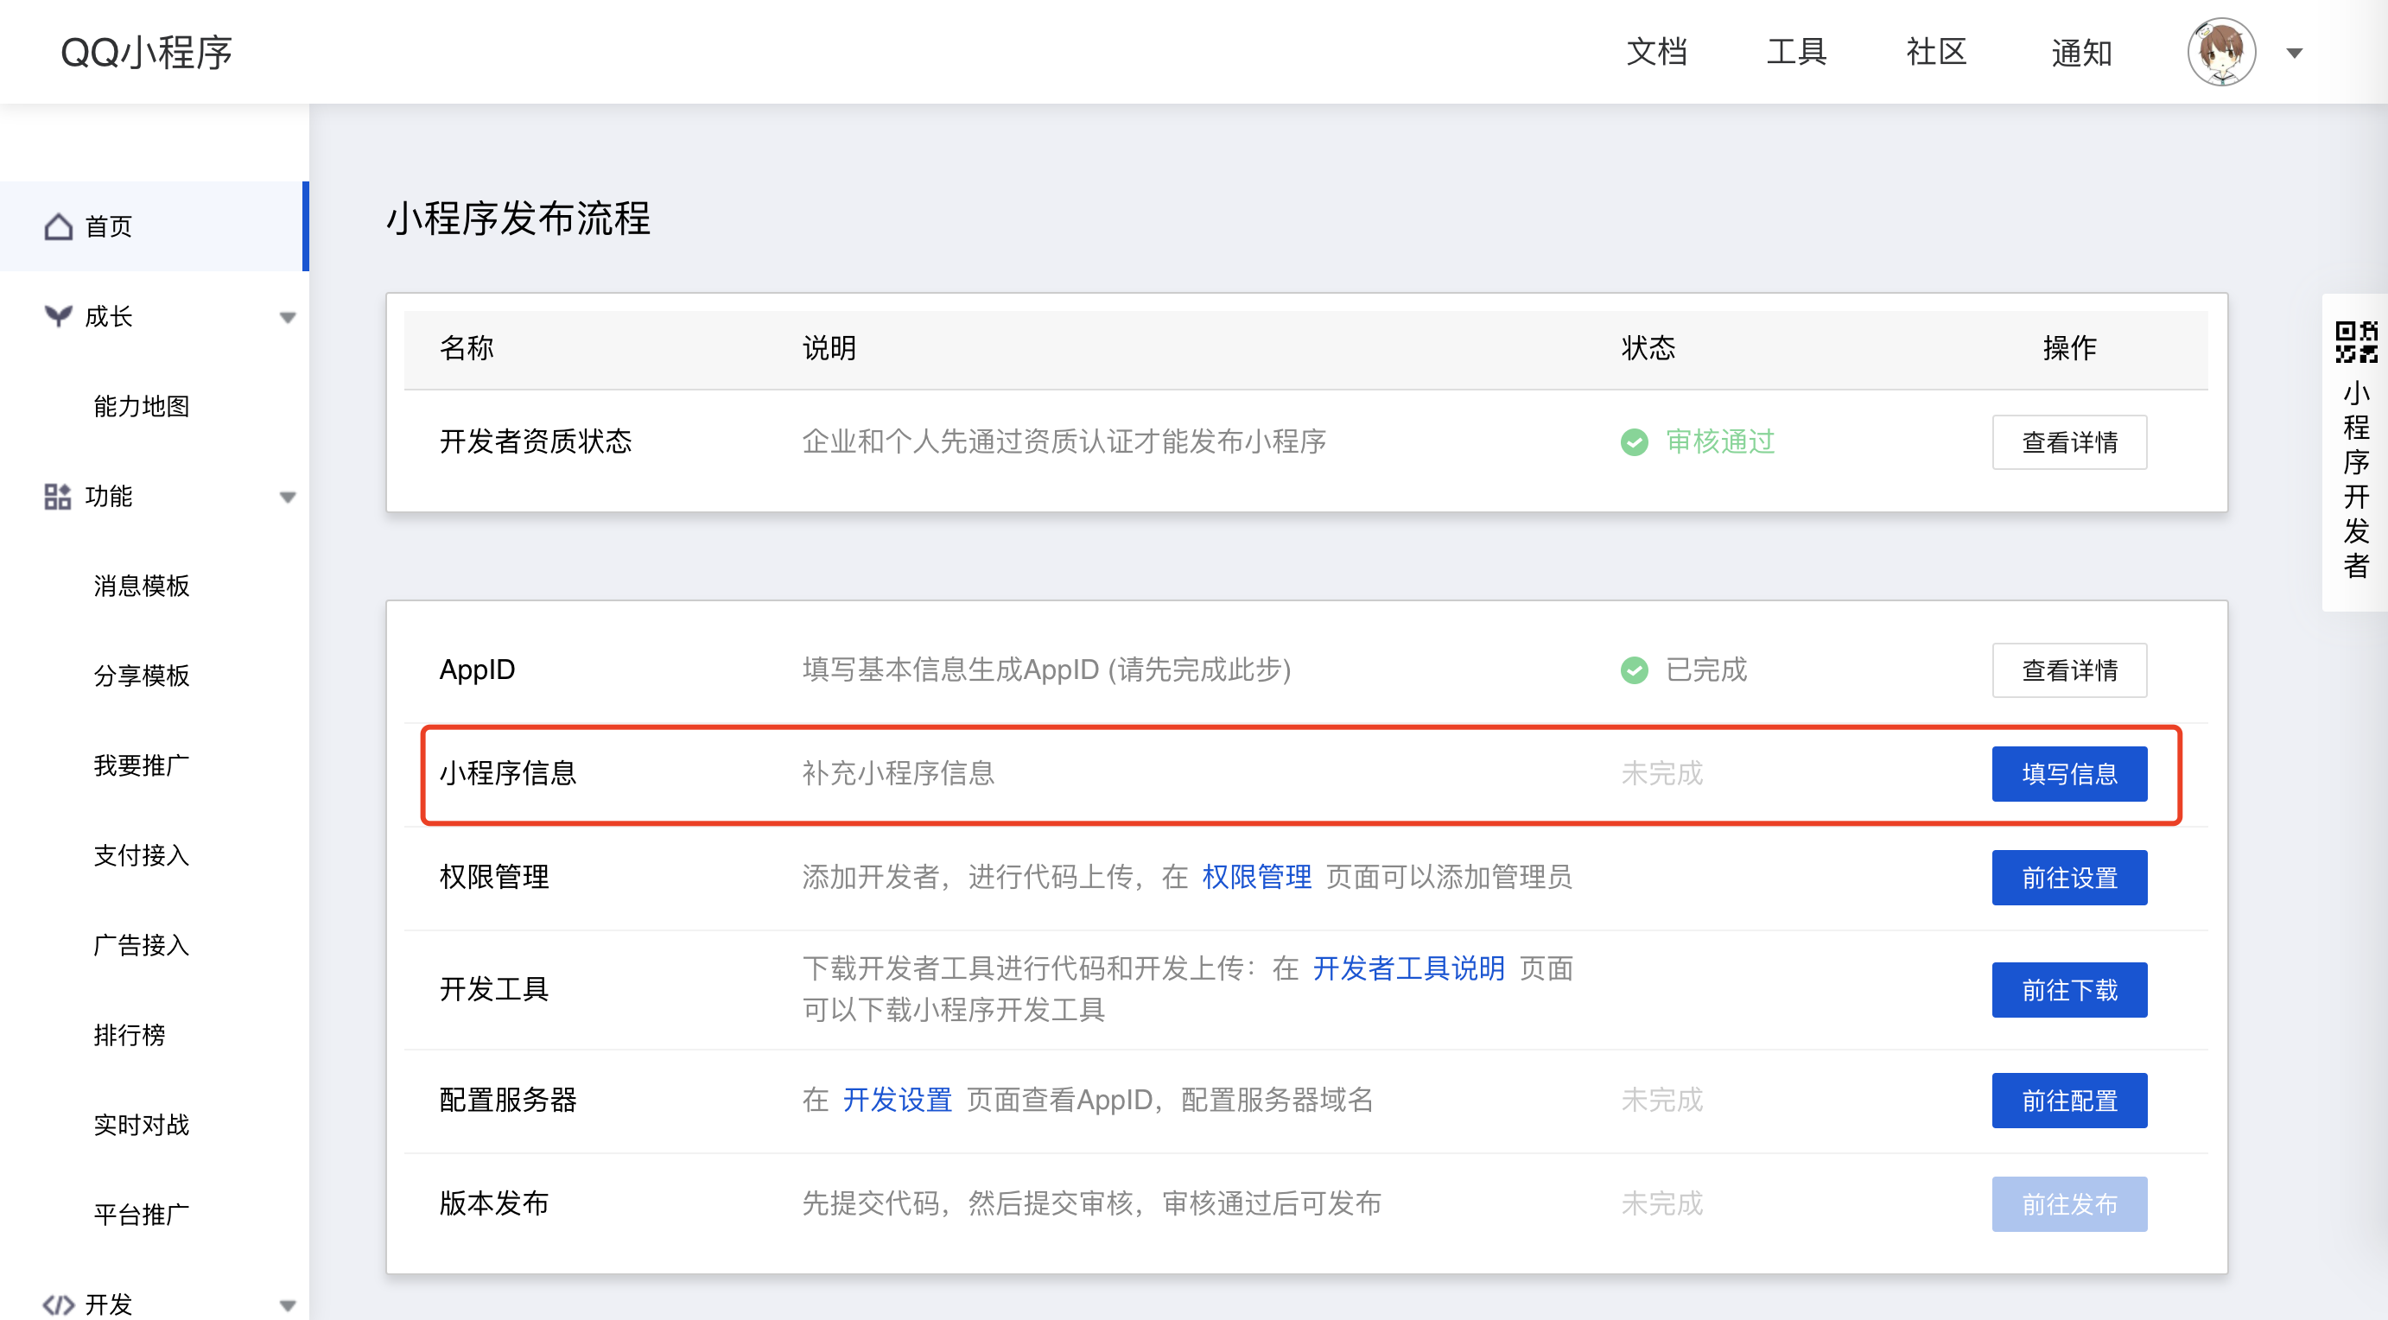Screen dimensions: 2388x1320
Task: Click the QQ小程序 logo title
Action: 147,53
